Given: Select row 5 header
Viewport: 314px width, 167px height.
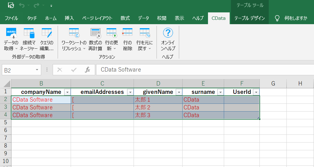Looking at the screenshot, I should [6, 123].
